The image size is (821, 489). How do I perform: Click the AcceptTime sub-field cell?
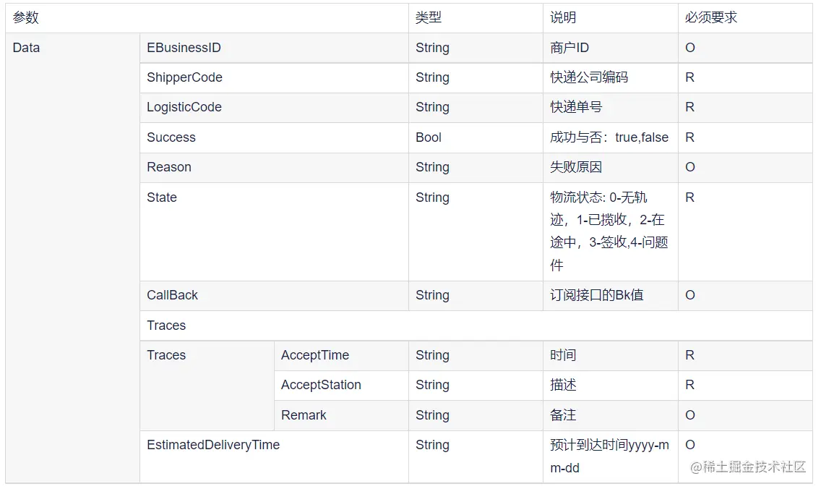pyautogui.click(x=315, y=355)
